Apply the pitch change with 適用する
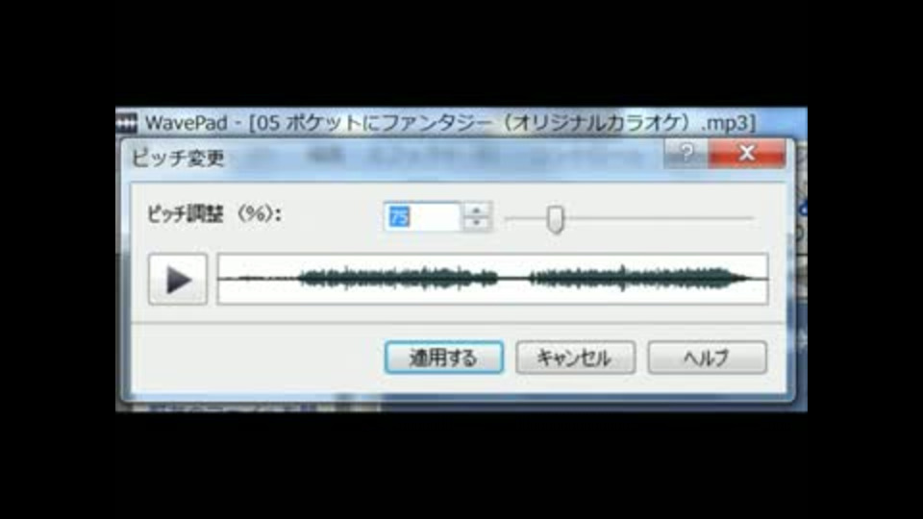 444,358
